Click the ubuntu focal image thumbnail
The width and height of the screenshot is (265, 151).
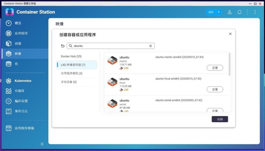pos(112,82)
